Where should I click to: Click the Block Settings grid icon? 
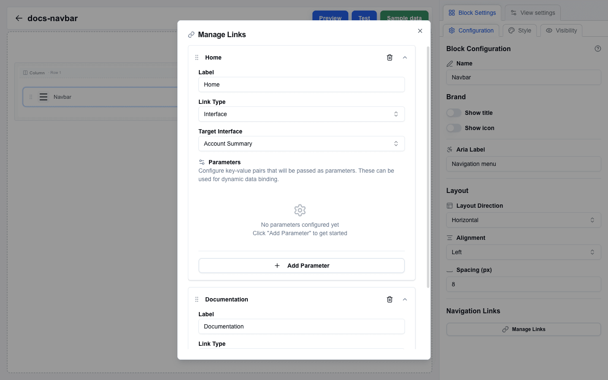pos(452,13)
